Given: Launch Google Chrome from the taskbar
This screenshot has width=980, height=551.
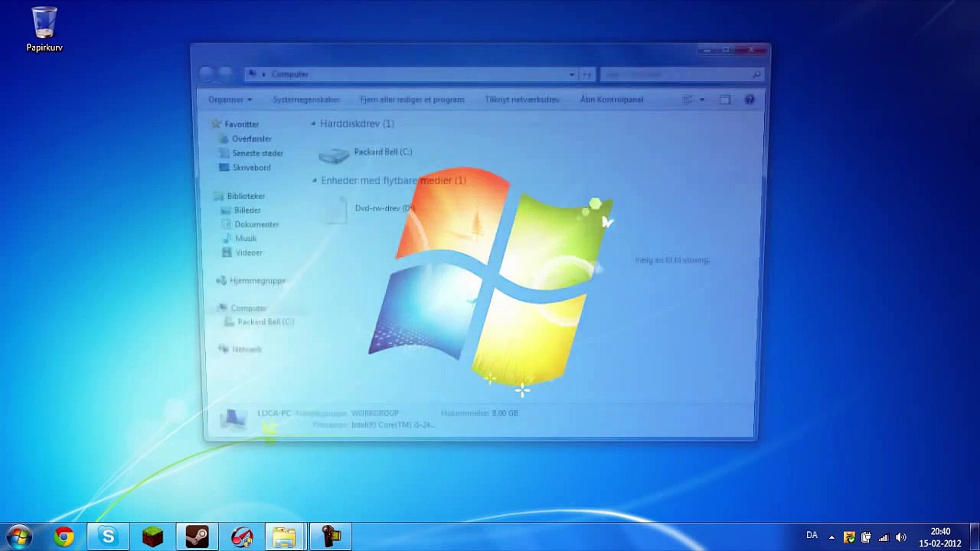Looking at the screenshot, I should click(64, 536).
